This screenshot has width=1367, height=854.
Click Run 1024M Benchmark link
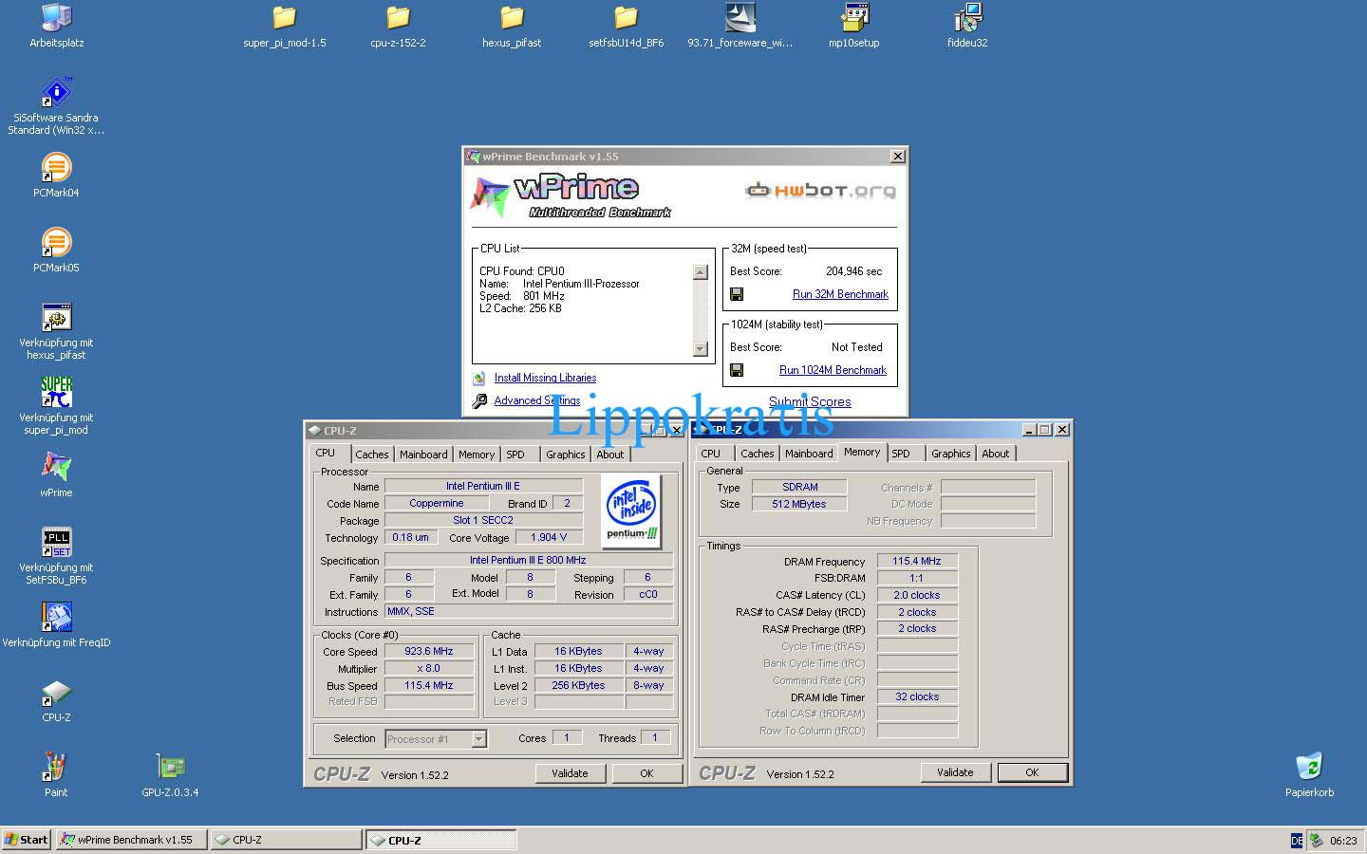(833, 370)
